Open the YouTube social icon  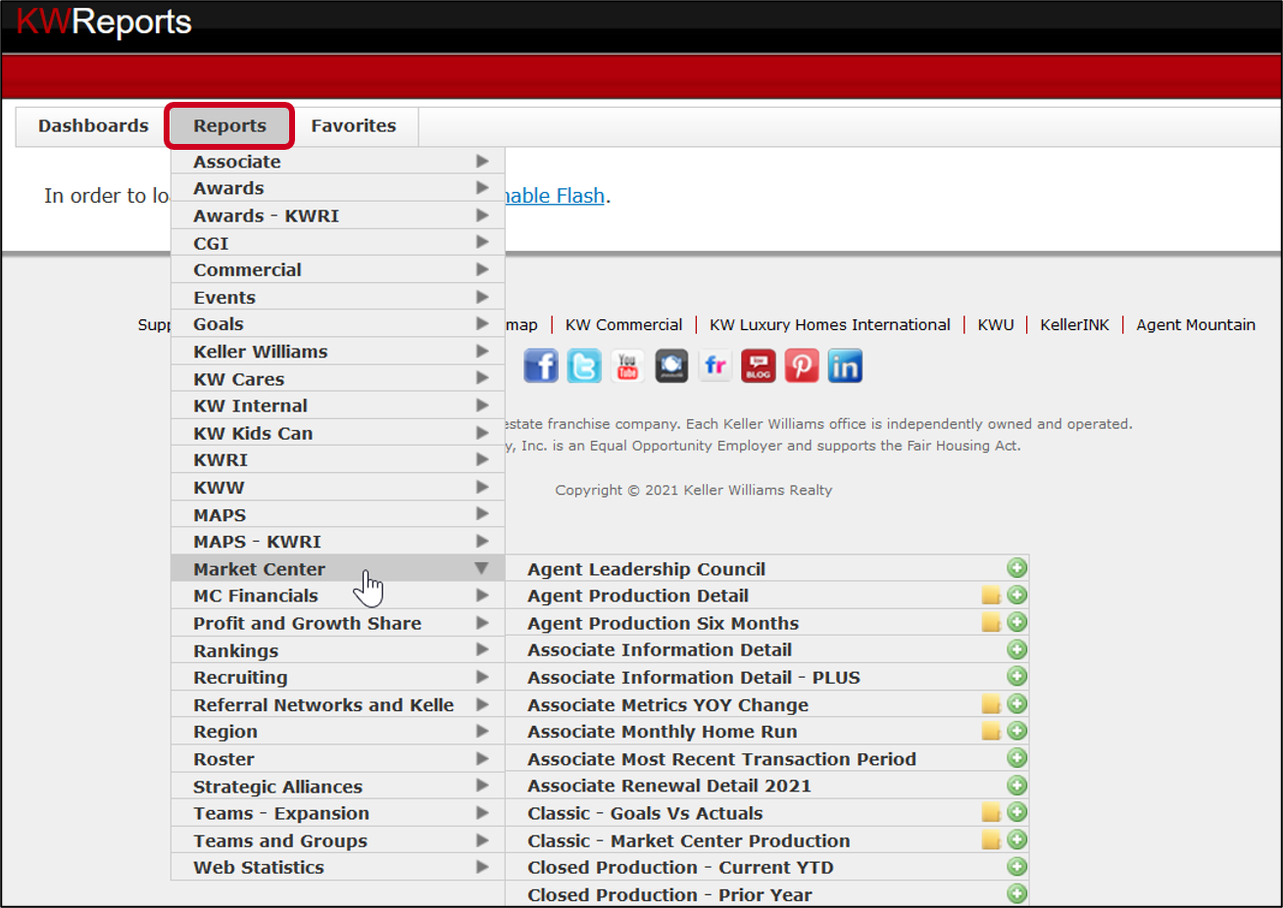tap(627, 366)
